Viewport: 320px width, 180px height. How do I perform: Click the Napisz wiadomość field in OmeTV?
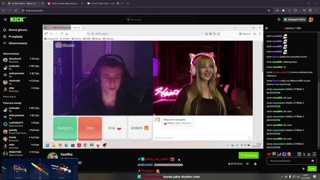click(x=200, y=138)
